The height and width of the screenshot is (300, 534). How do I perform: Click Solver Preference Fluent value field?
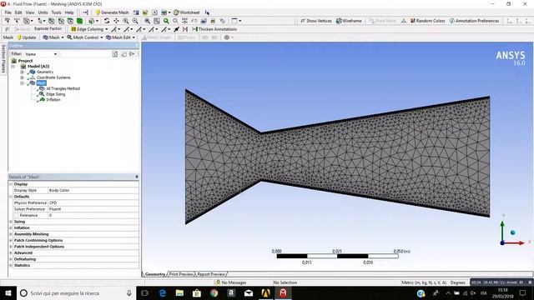(x=93, y=209)
